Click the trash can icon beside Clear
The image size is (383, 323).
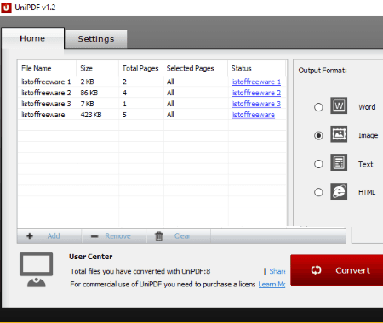point(159,236)
